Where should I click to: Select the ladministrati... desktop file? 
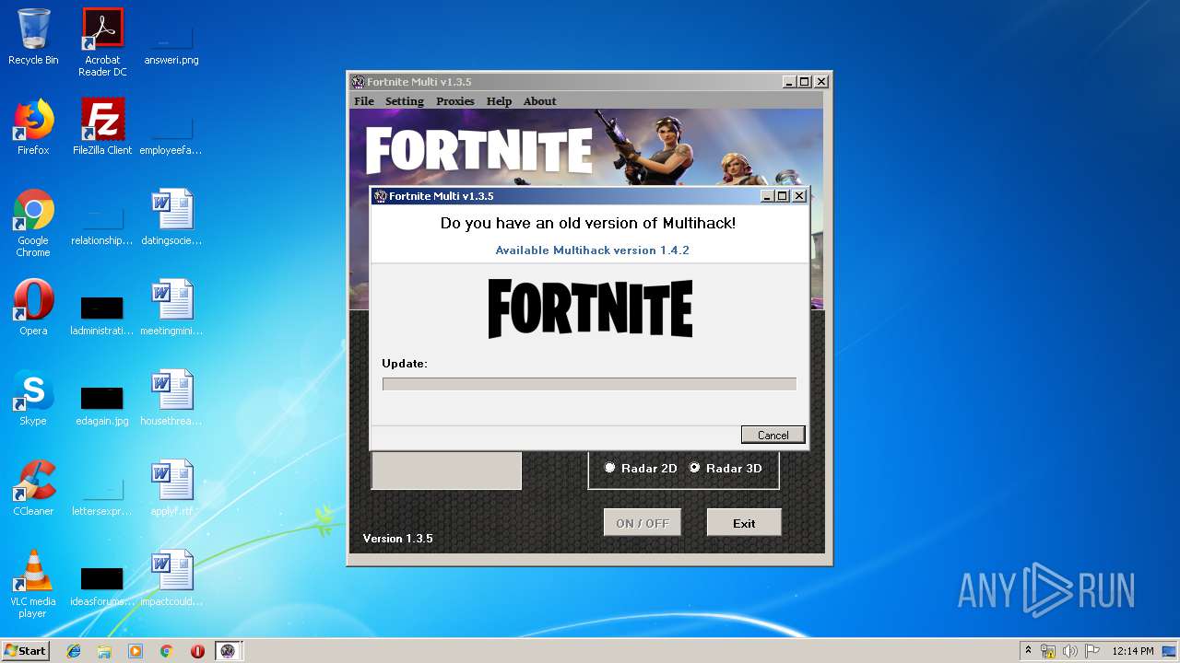102,314
